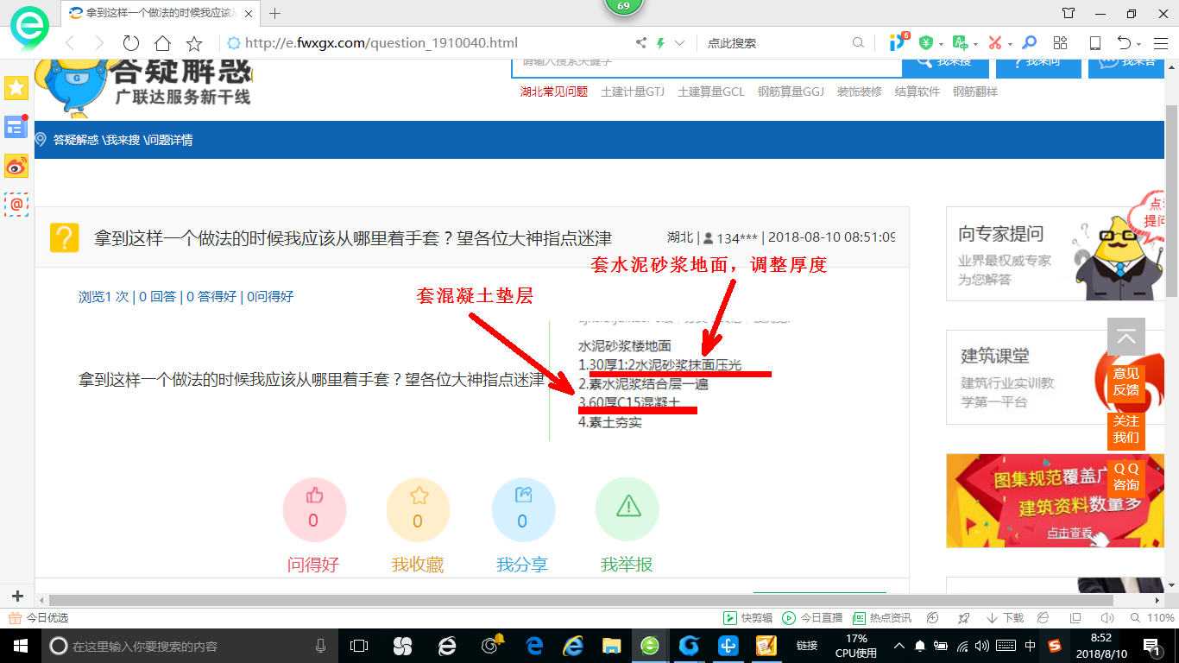Open the blue extension icon with badge 6

898,41
